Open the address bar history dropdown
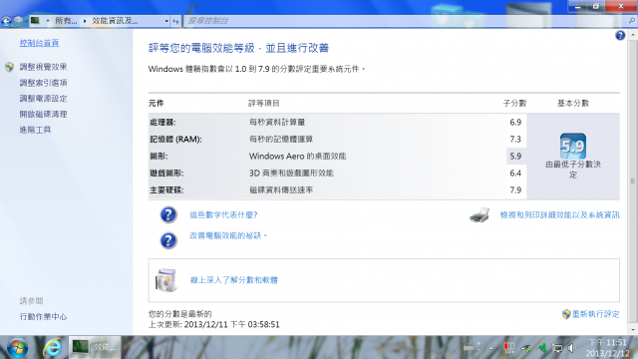 (x=166, y=21)
